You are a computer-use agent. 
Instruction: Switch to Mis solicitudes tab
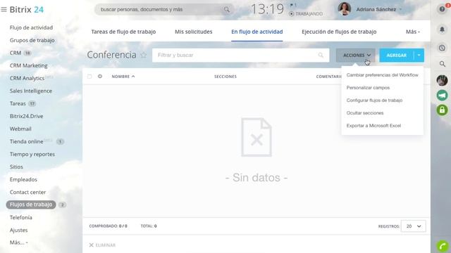tap(194, 32)
